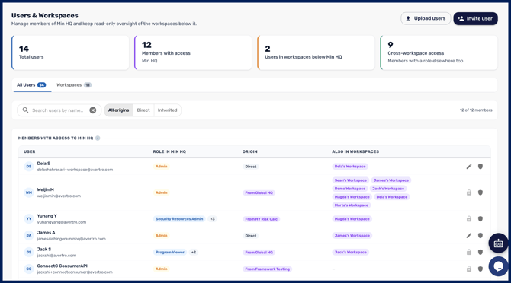Edit Dela S with the pencil icon
Screen dimensions: 511x283
(469, 167)
